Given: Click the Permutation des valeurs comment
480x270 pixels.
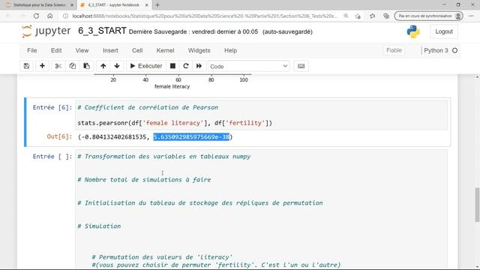Looking at the screenshot, I should click(x=162, y=257).
